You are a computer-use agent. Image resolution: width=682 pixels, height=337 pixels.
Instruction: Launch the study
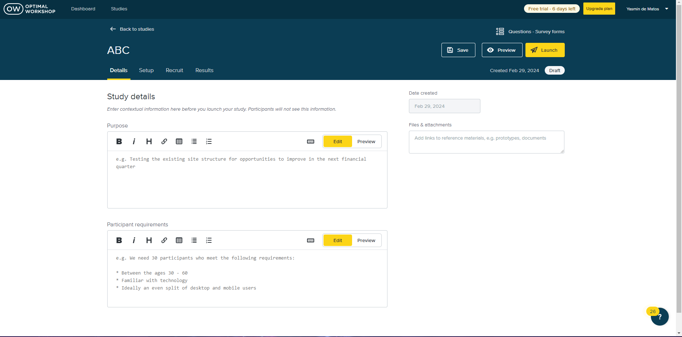click(x=545, y=50)
